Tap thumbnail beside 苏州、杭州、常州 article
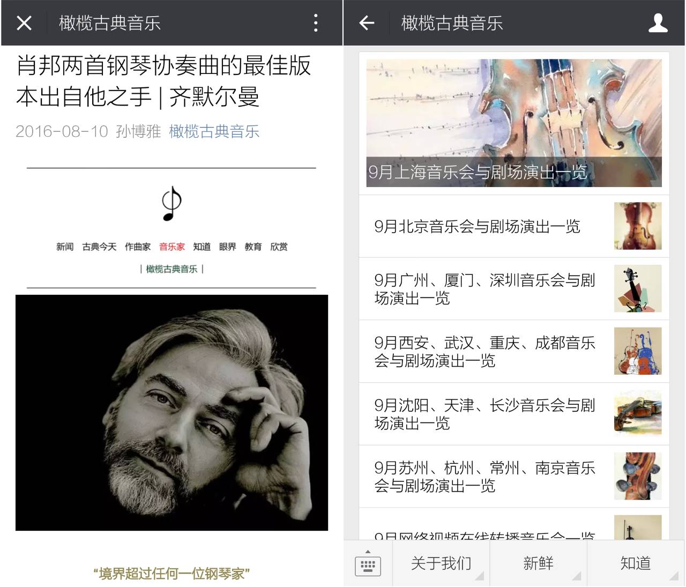 coord(638,477)
